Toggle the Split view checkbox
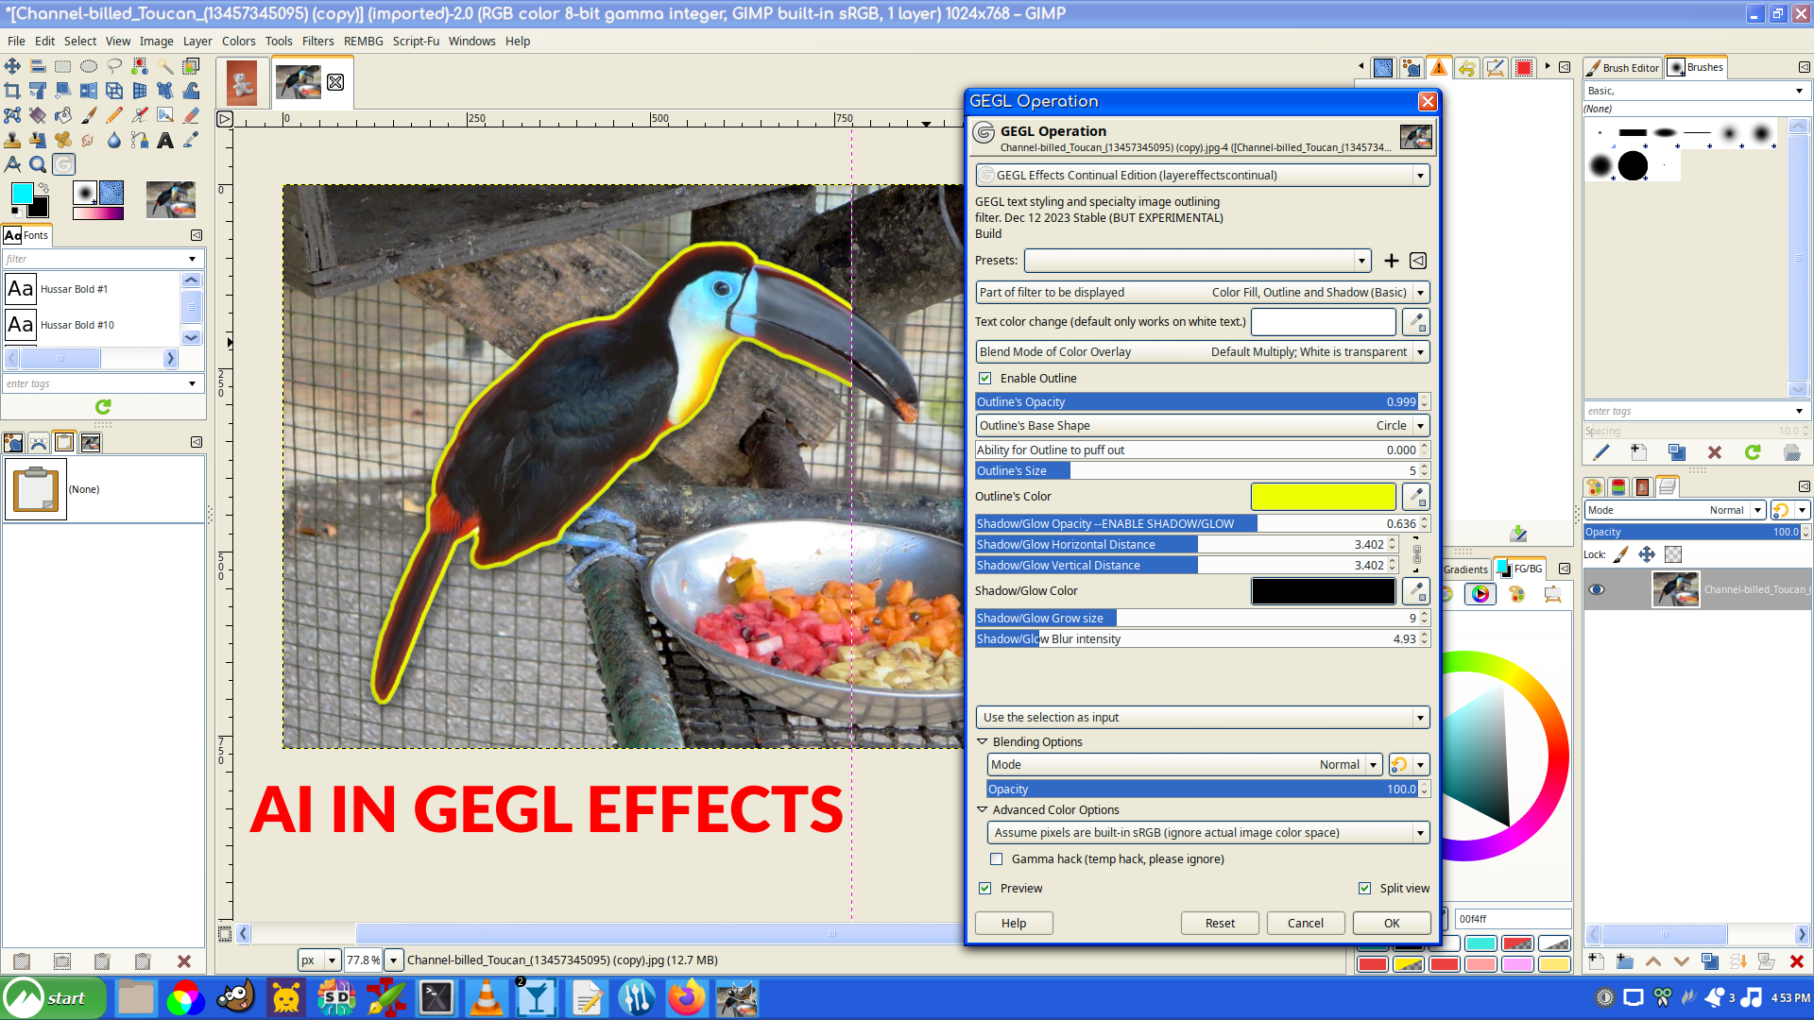This screenshot has height=1020, width=1814. 1364,889
